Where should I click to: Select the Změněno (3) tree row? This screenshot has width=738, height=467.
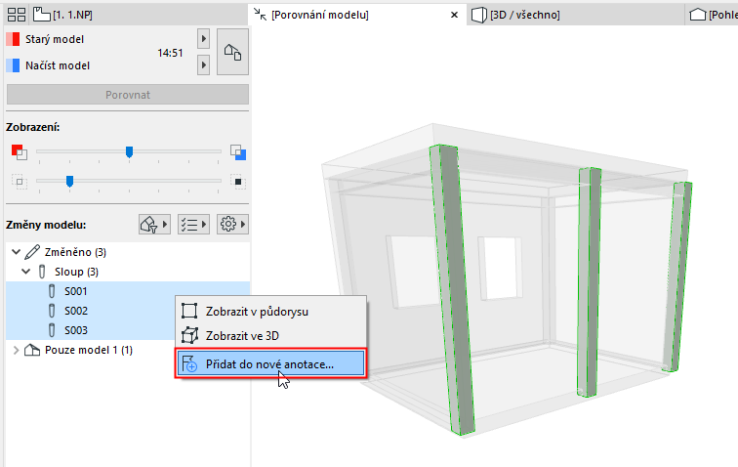(x=128, y=252)
